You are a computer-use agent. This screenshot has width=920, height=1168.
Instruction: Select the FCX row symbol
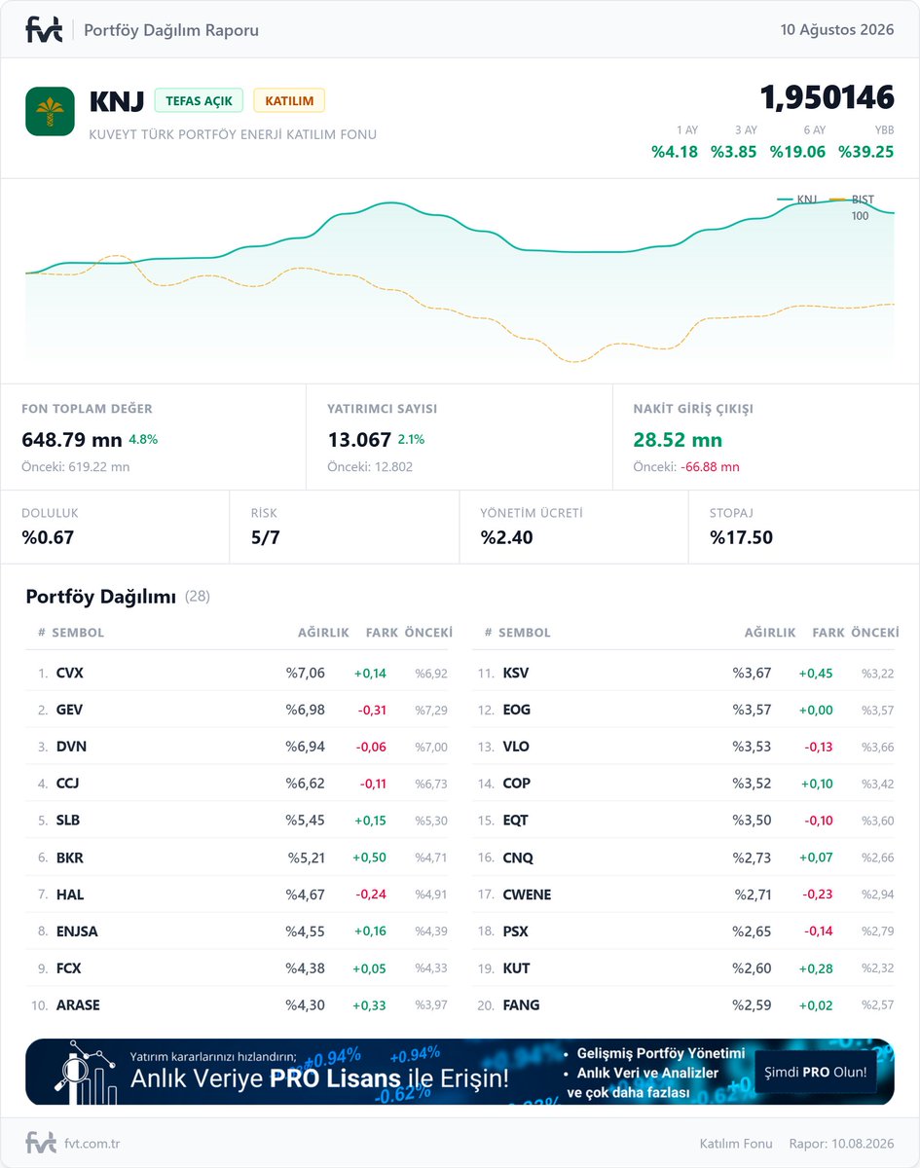[69, 968]
